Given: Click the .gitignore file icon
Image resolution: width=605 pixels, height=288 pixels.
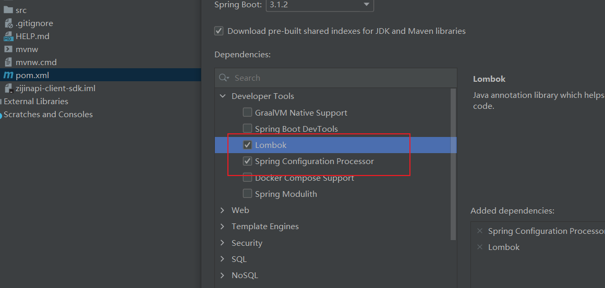Looking at the screenshot, I should point(8,23).
